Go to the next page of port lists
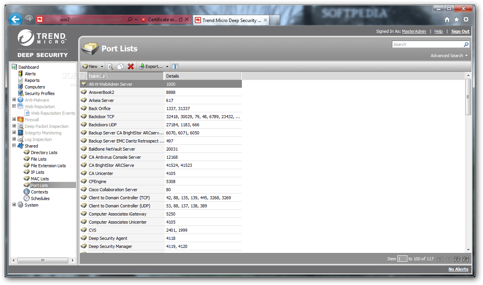The image size is (483, 285). (x=457, y=259)
